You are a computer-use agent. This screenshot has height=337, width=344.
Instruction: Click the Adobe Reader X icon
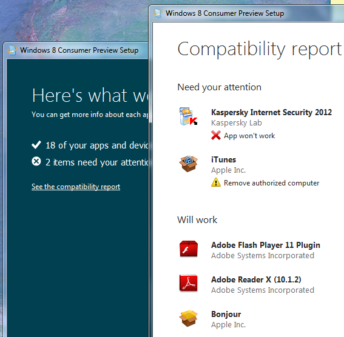188,283
